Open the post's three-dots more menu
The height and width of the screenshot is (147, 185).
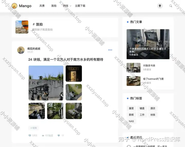(110, 50)
